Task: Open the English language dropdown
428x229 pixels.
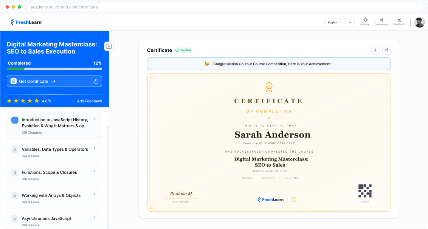Action: pyautogui.click(x=339, y=22)
